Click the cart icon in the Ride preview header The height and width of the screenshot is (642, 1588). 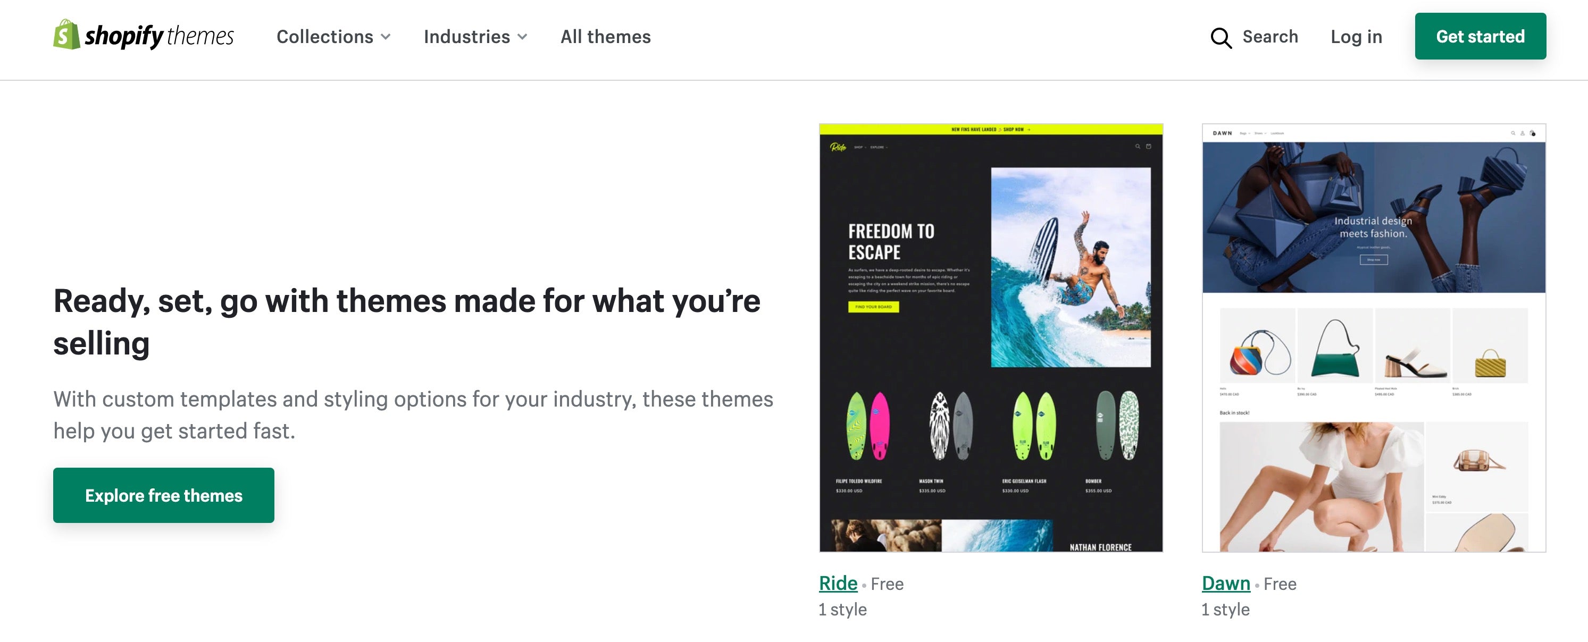click(x=1149, y=147)
